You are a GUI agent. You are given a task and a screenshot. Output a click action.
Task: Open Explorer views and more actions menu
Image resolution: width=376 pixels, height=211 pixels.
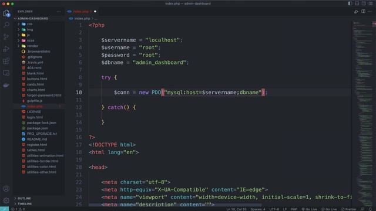pos(59,12)
